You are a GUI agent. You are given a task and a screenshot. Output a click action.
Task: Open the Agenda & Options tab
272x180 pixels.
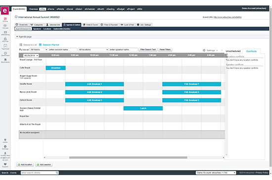pos(72,25)
